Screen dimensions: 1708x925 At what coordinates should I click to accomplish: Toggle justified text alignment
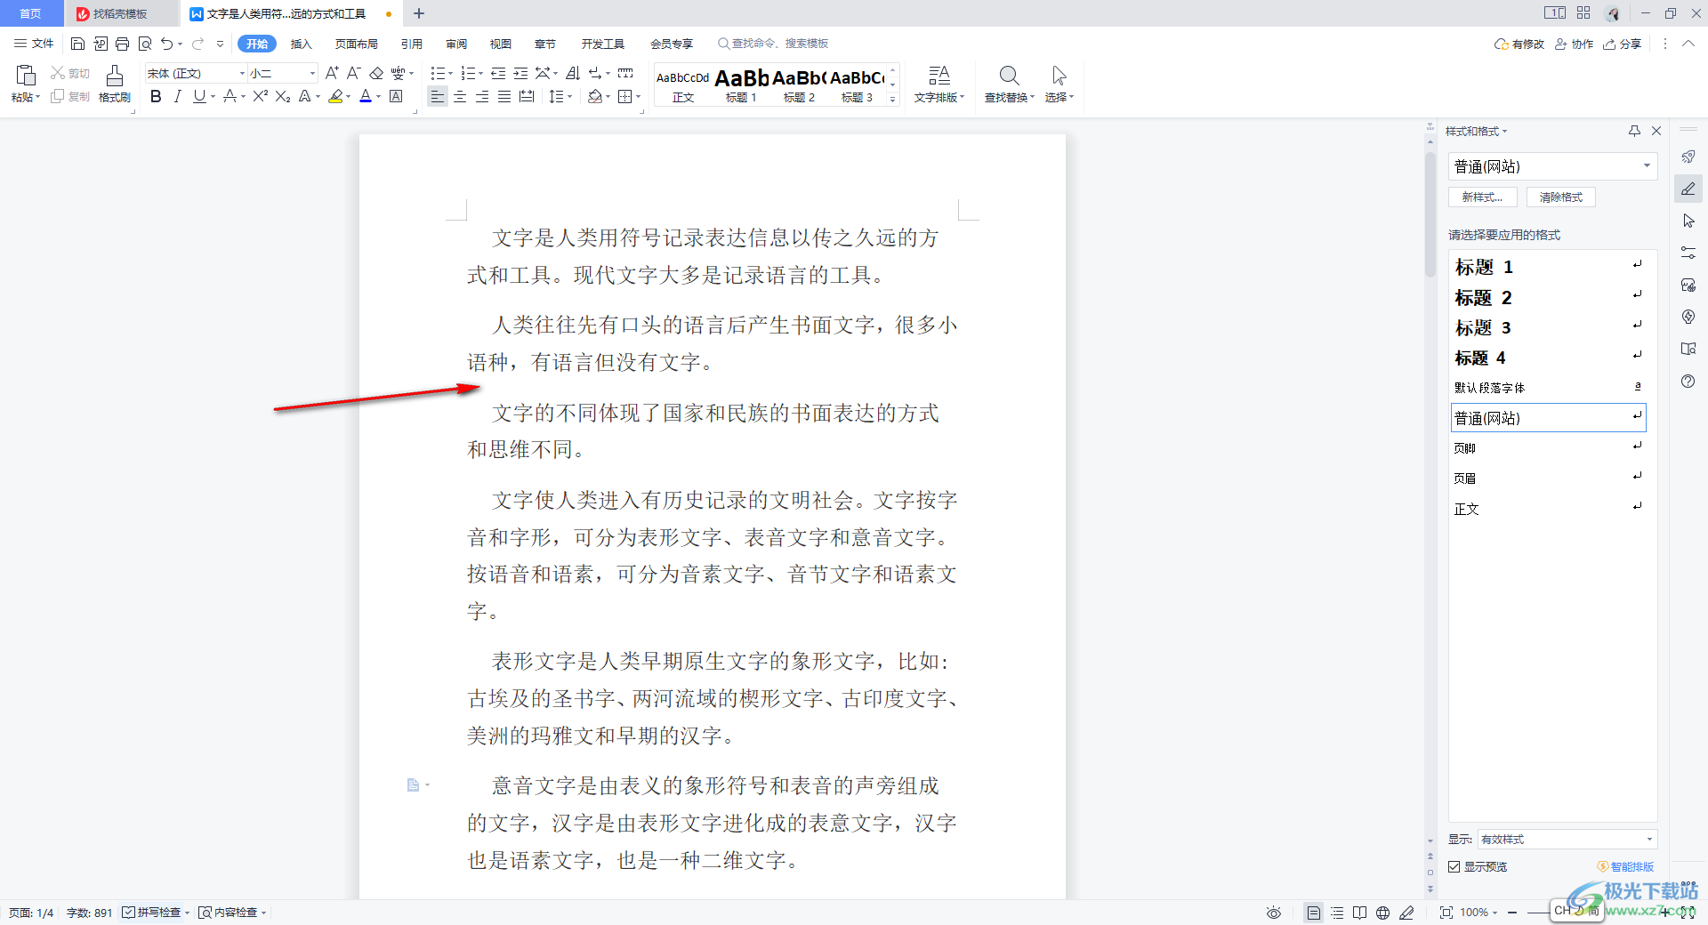click(x=504, y=96)
